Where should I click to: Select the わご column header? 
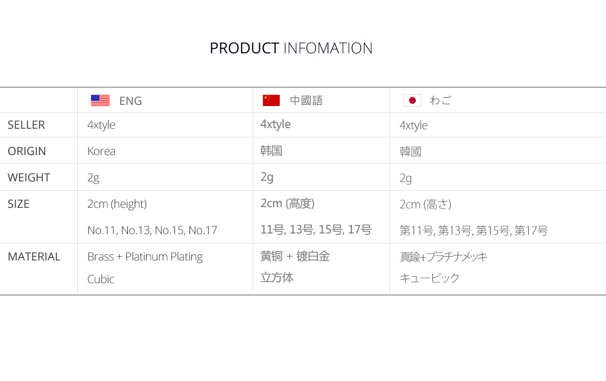(x=440, y=101)
